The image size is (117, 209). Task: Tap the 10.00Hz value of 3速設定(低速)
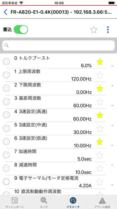coord(83,146)
